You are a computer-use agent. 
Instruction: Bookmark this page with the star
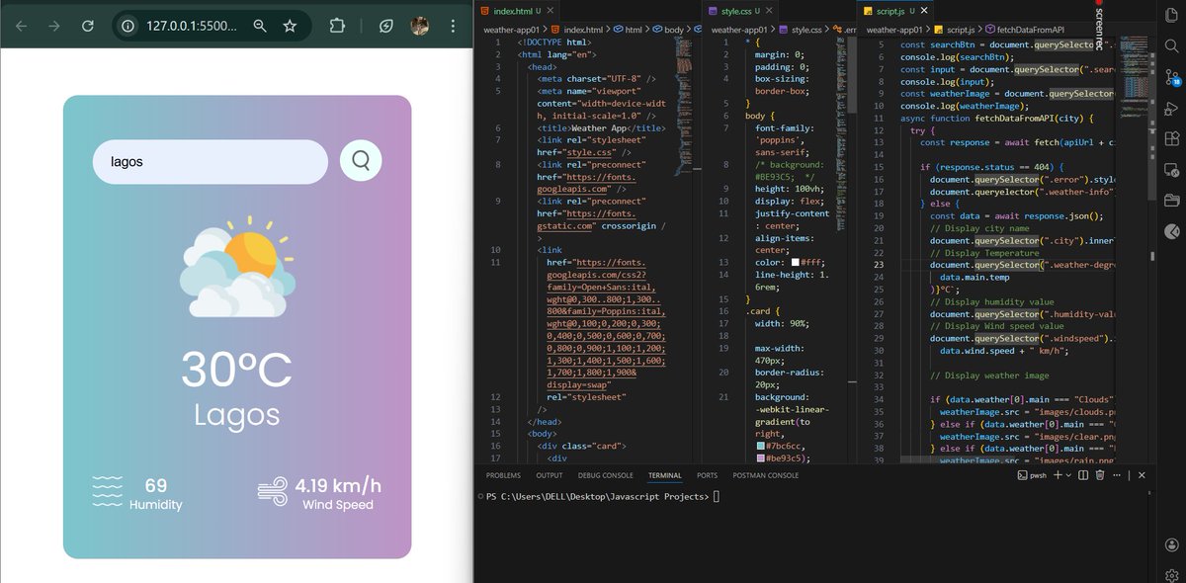[x=290, y=26]
